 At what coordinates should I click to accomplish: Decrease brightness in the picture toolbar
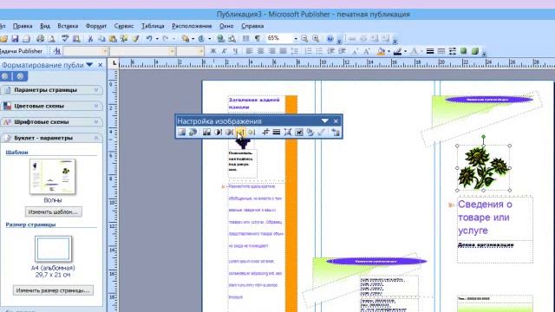(251, 132)
